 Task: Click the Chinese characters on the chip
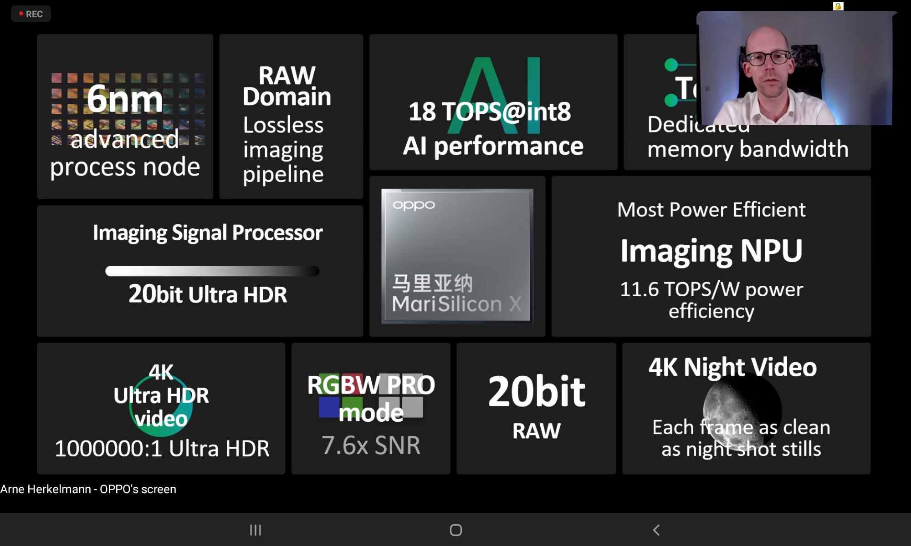[x=432, y=283]
